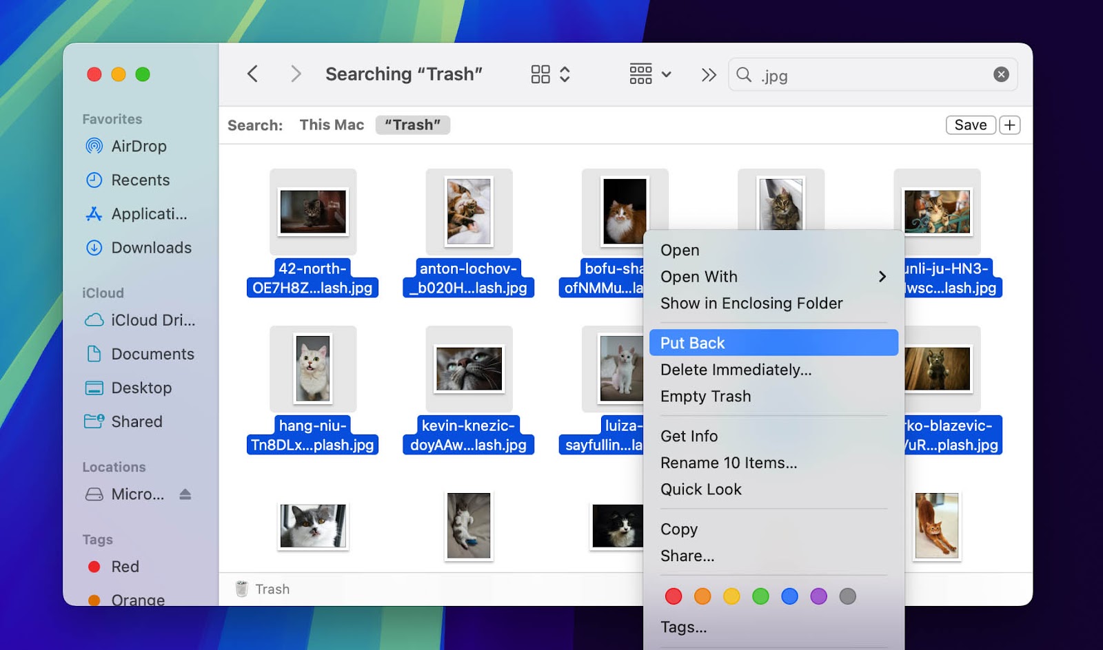Click the magnifying glass search icon
1103x650 pixels.
click(744, 74)
